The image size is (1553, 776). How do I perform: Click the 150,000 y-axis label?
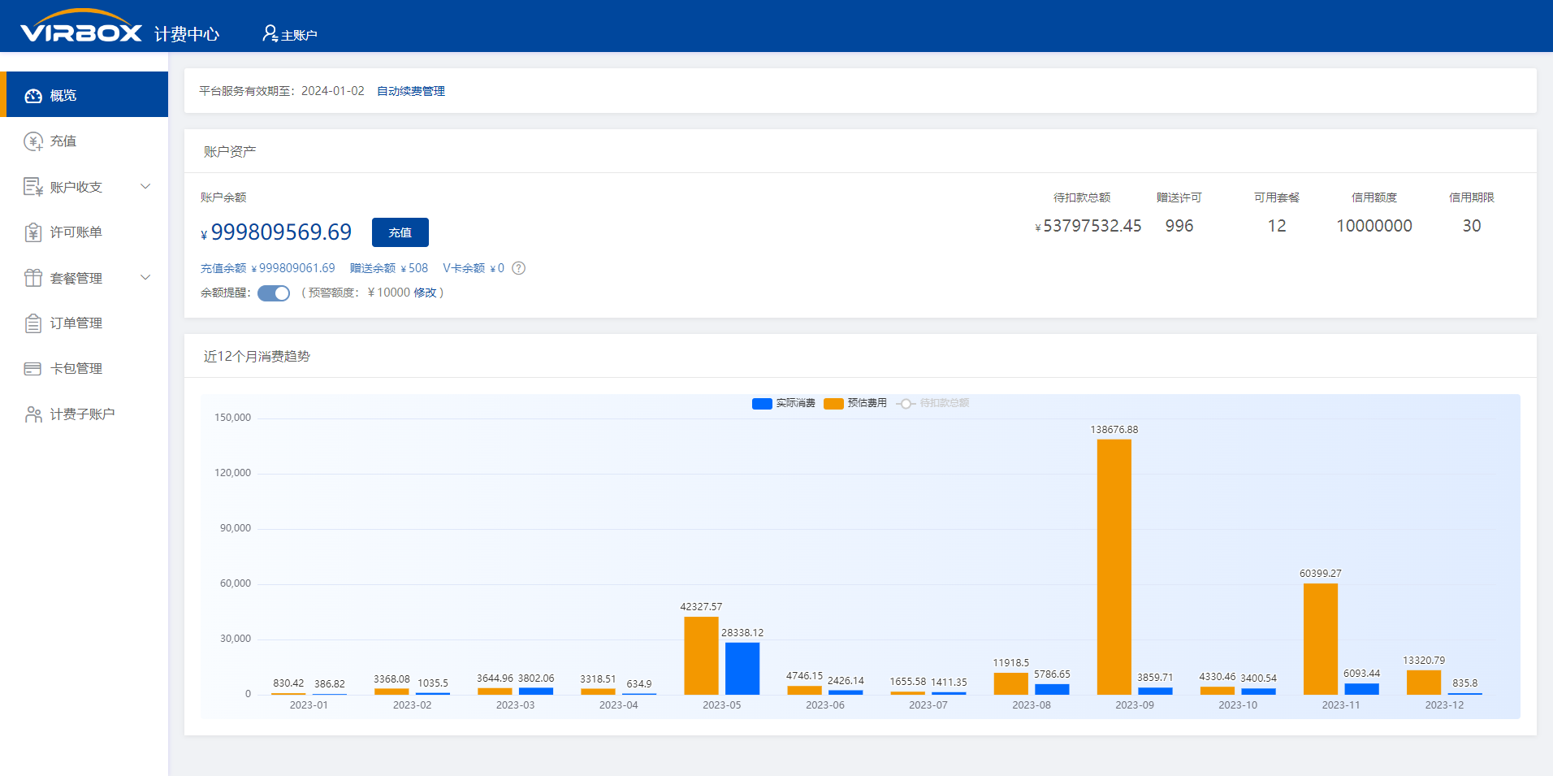pyautogui.click(x=233, y=418)
